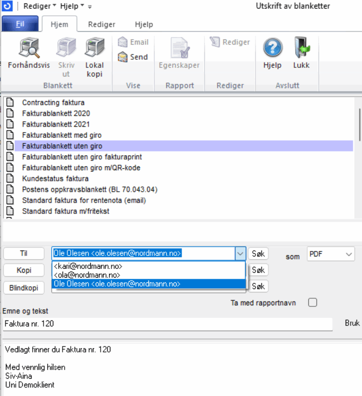Collapse the Til recipient dropdown arrow

click(x=240, y=253)
